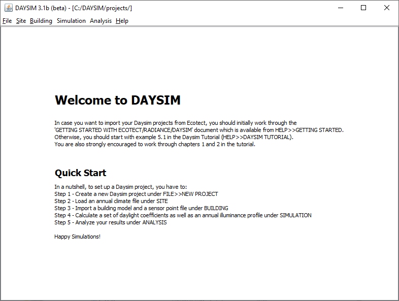Click the 'In a nutshell, to set up' line
The width and height of the screenshot is (399, 301).
click(x=121, y=187)
